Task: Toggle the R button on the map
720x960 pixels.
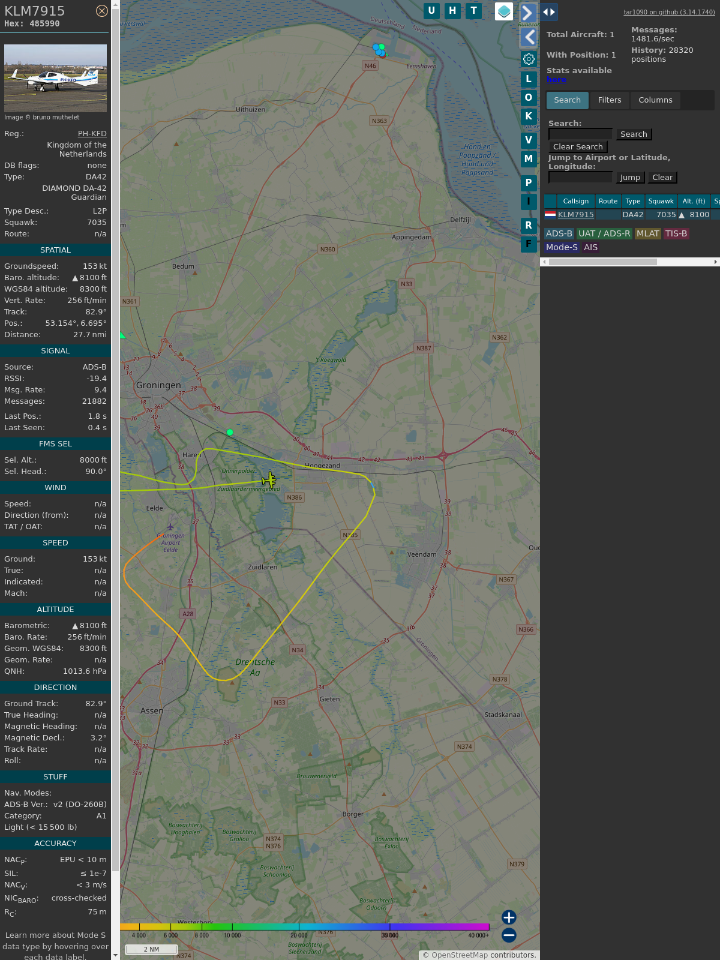Action: point(529,226)
